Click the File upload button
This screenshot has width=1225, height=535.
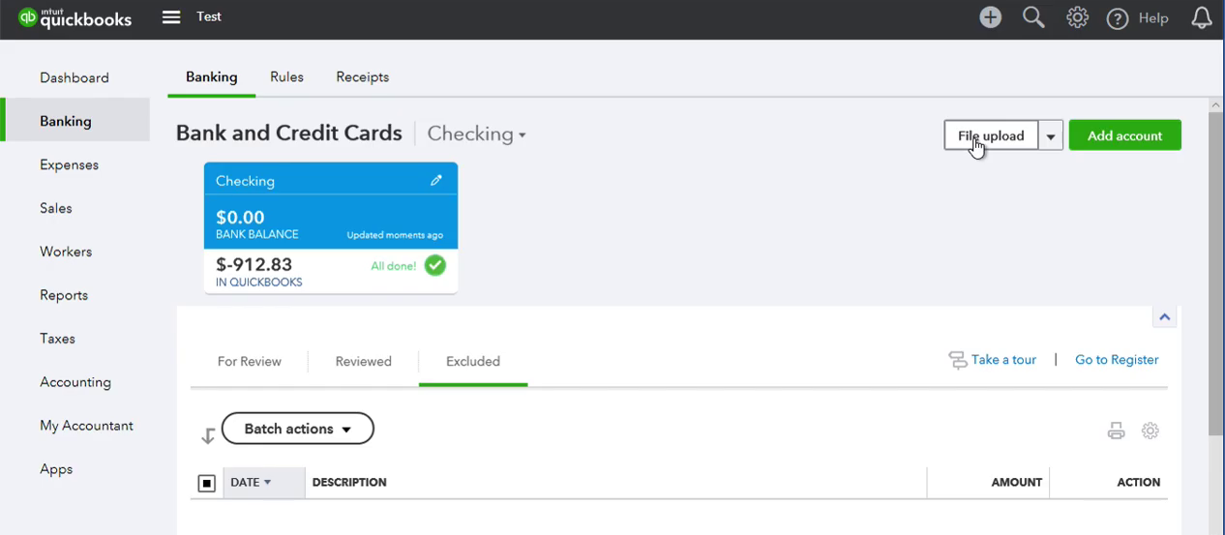click(991, 135)
